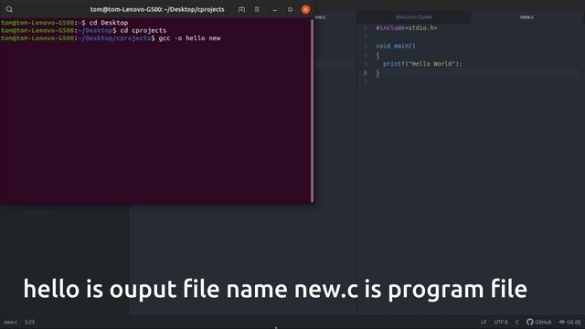Image resolution: width=585 pixels, height=329 pixels.
Task: Maximize the terminal window
Action: [x=290, y=9]
